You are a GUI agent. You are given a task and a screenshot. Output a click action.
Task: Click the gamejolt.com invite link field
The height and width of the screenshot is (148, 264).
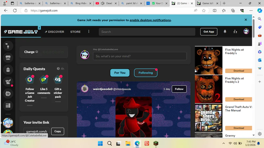tap(37, 131)
